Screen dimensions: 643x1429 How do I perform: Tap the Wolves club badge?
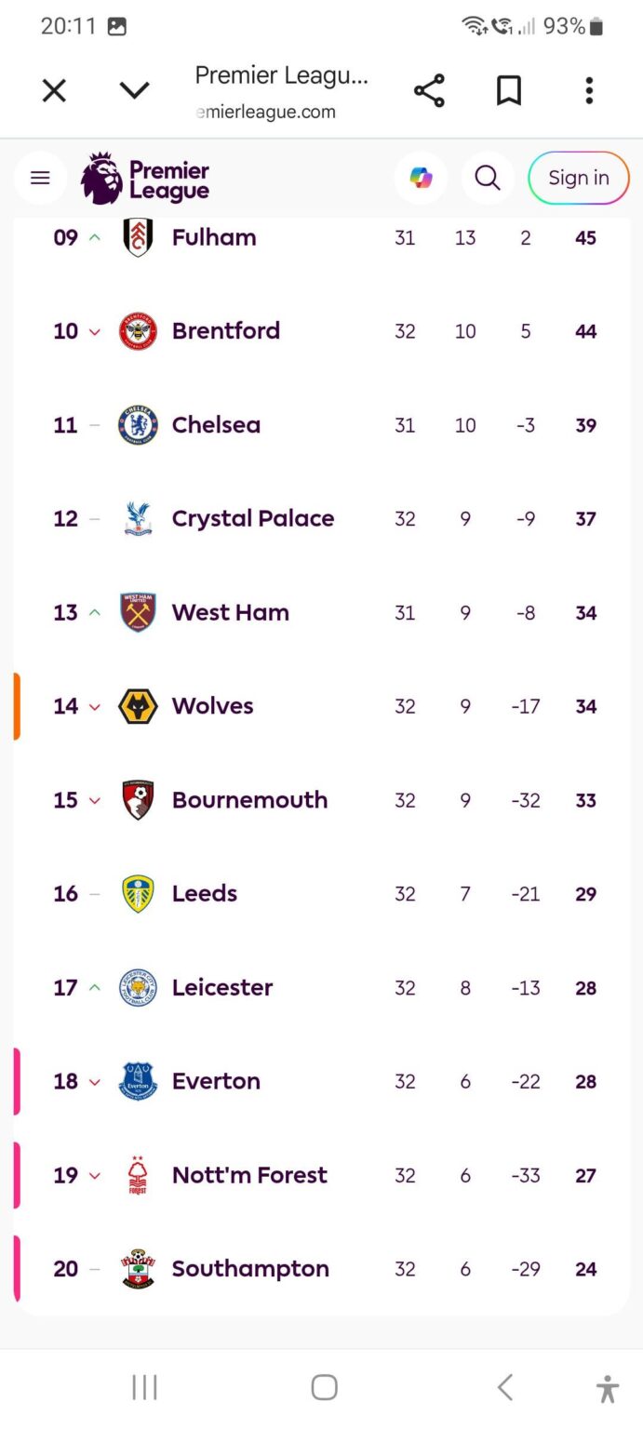coord(138,706)
